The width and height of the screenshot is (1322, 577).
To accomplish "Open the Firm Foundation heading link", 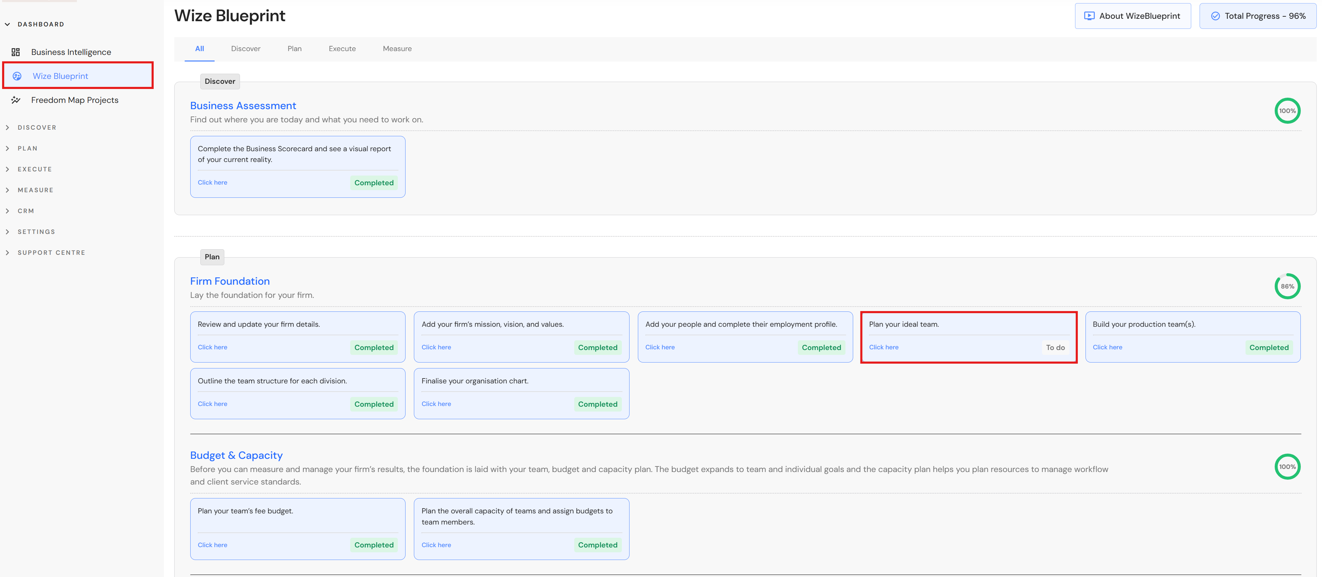I will [x=230, y=281].
